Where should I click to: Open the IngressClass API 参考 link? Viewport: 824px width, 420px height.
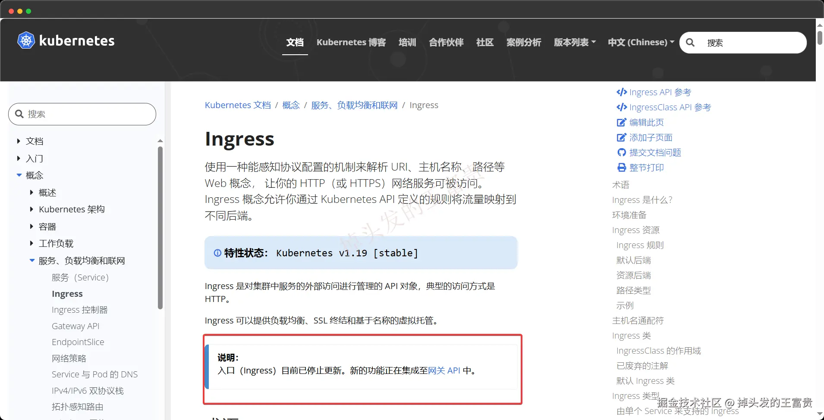pos(670,107)
